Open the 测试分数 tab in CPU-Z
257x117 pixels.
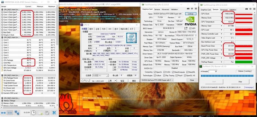pyautogui.click(x=124, y=29)
